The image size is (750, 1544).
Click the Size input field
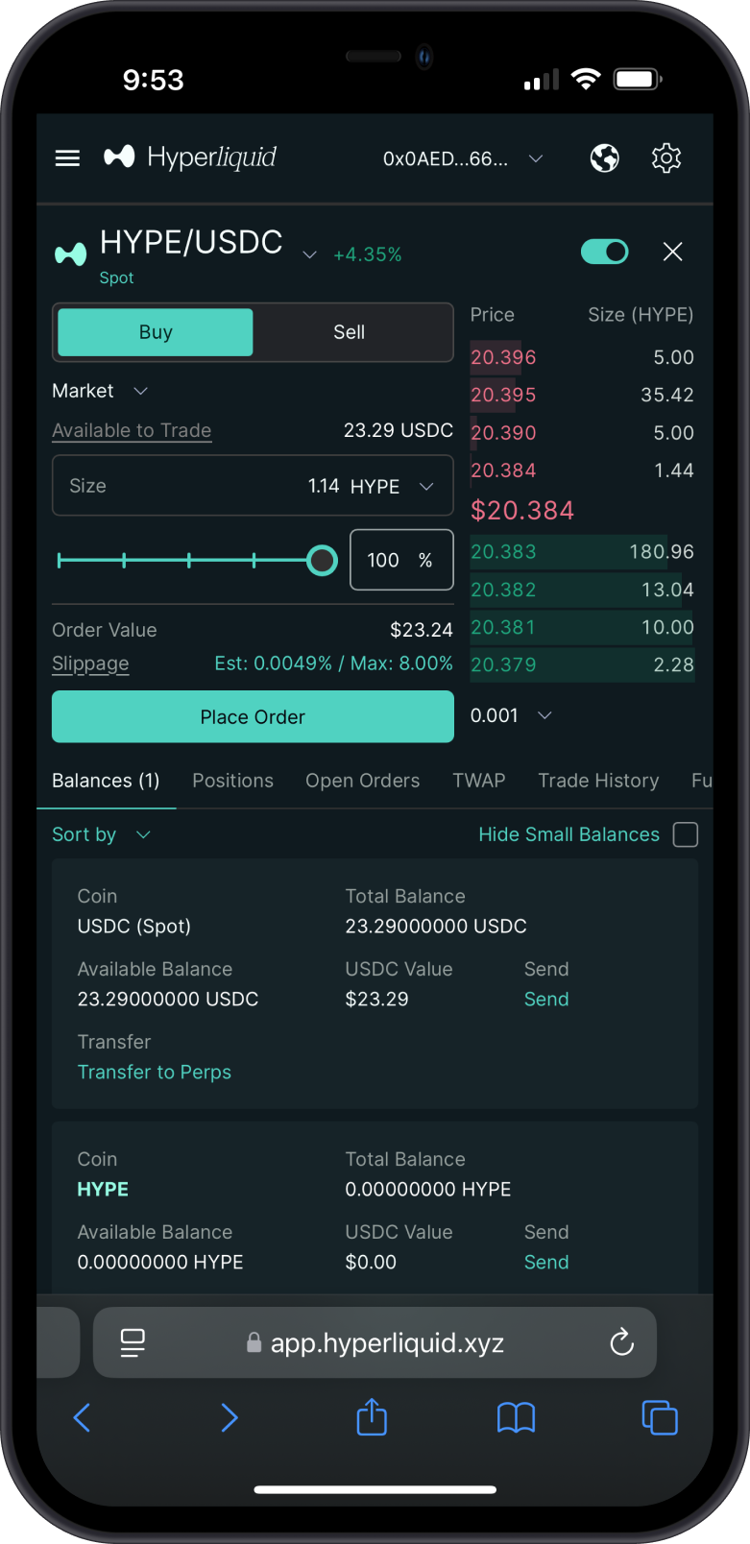coord(253,486)
